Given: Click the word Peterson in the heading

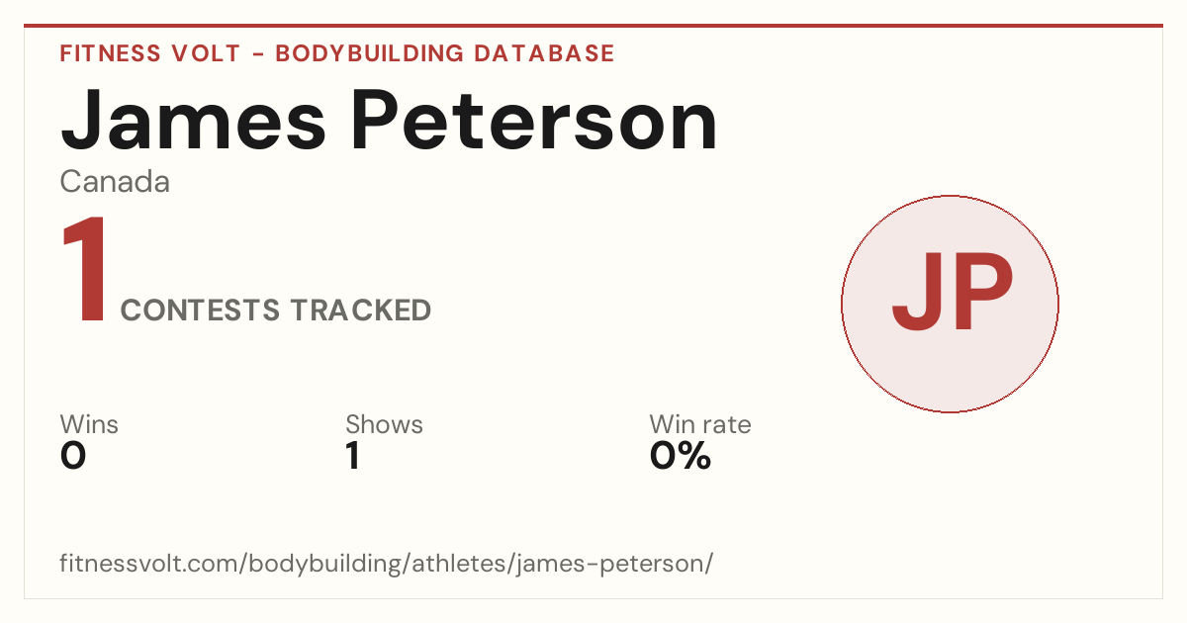Looking at the screenshot, I should (x=535, y=120).
